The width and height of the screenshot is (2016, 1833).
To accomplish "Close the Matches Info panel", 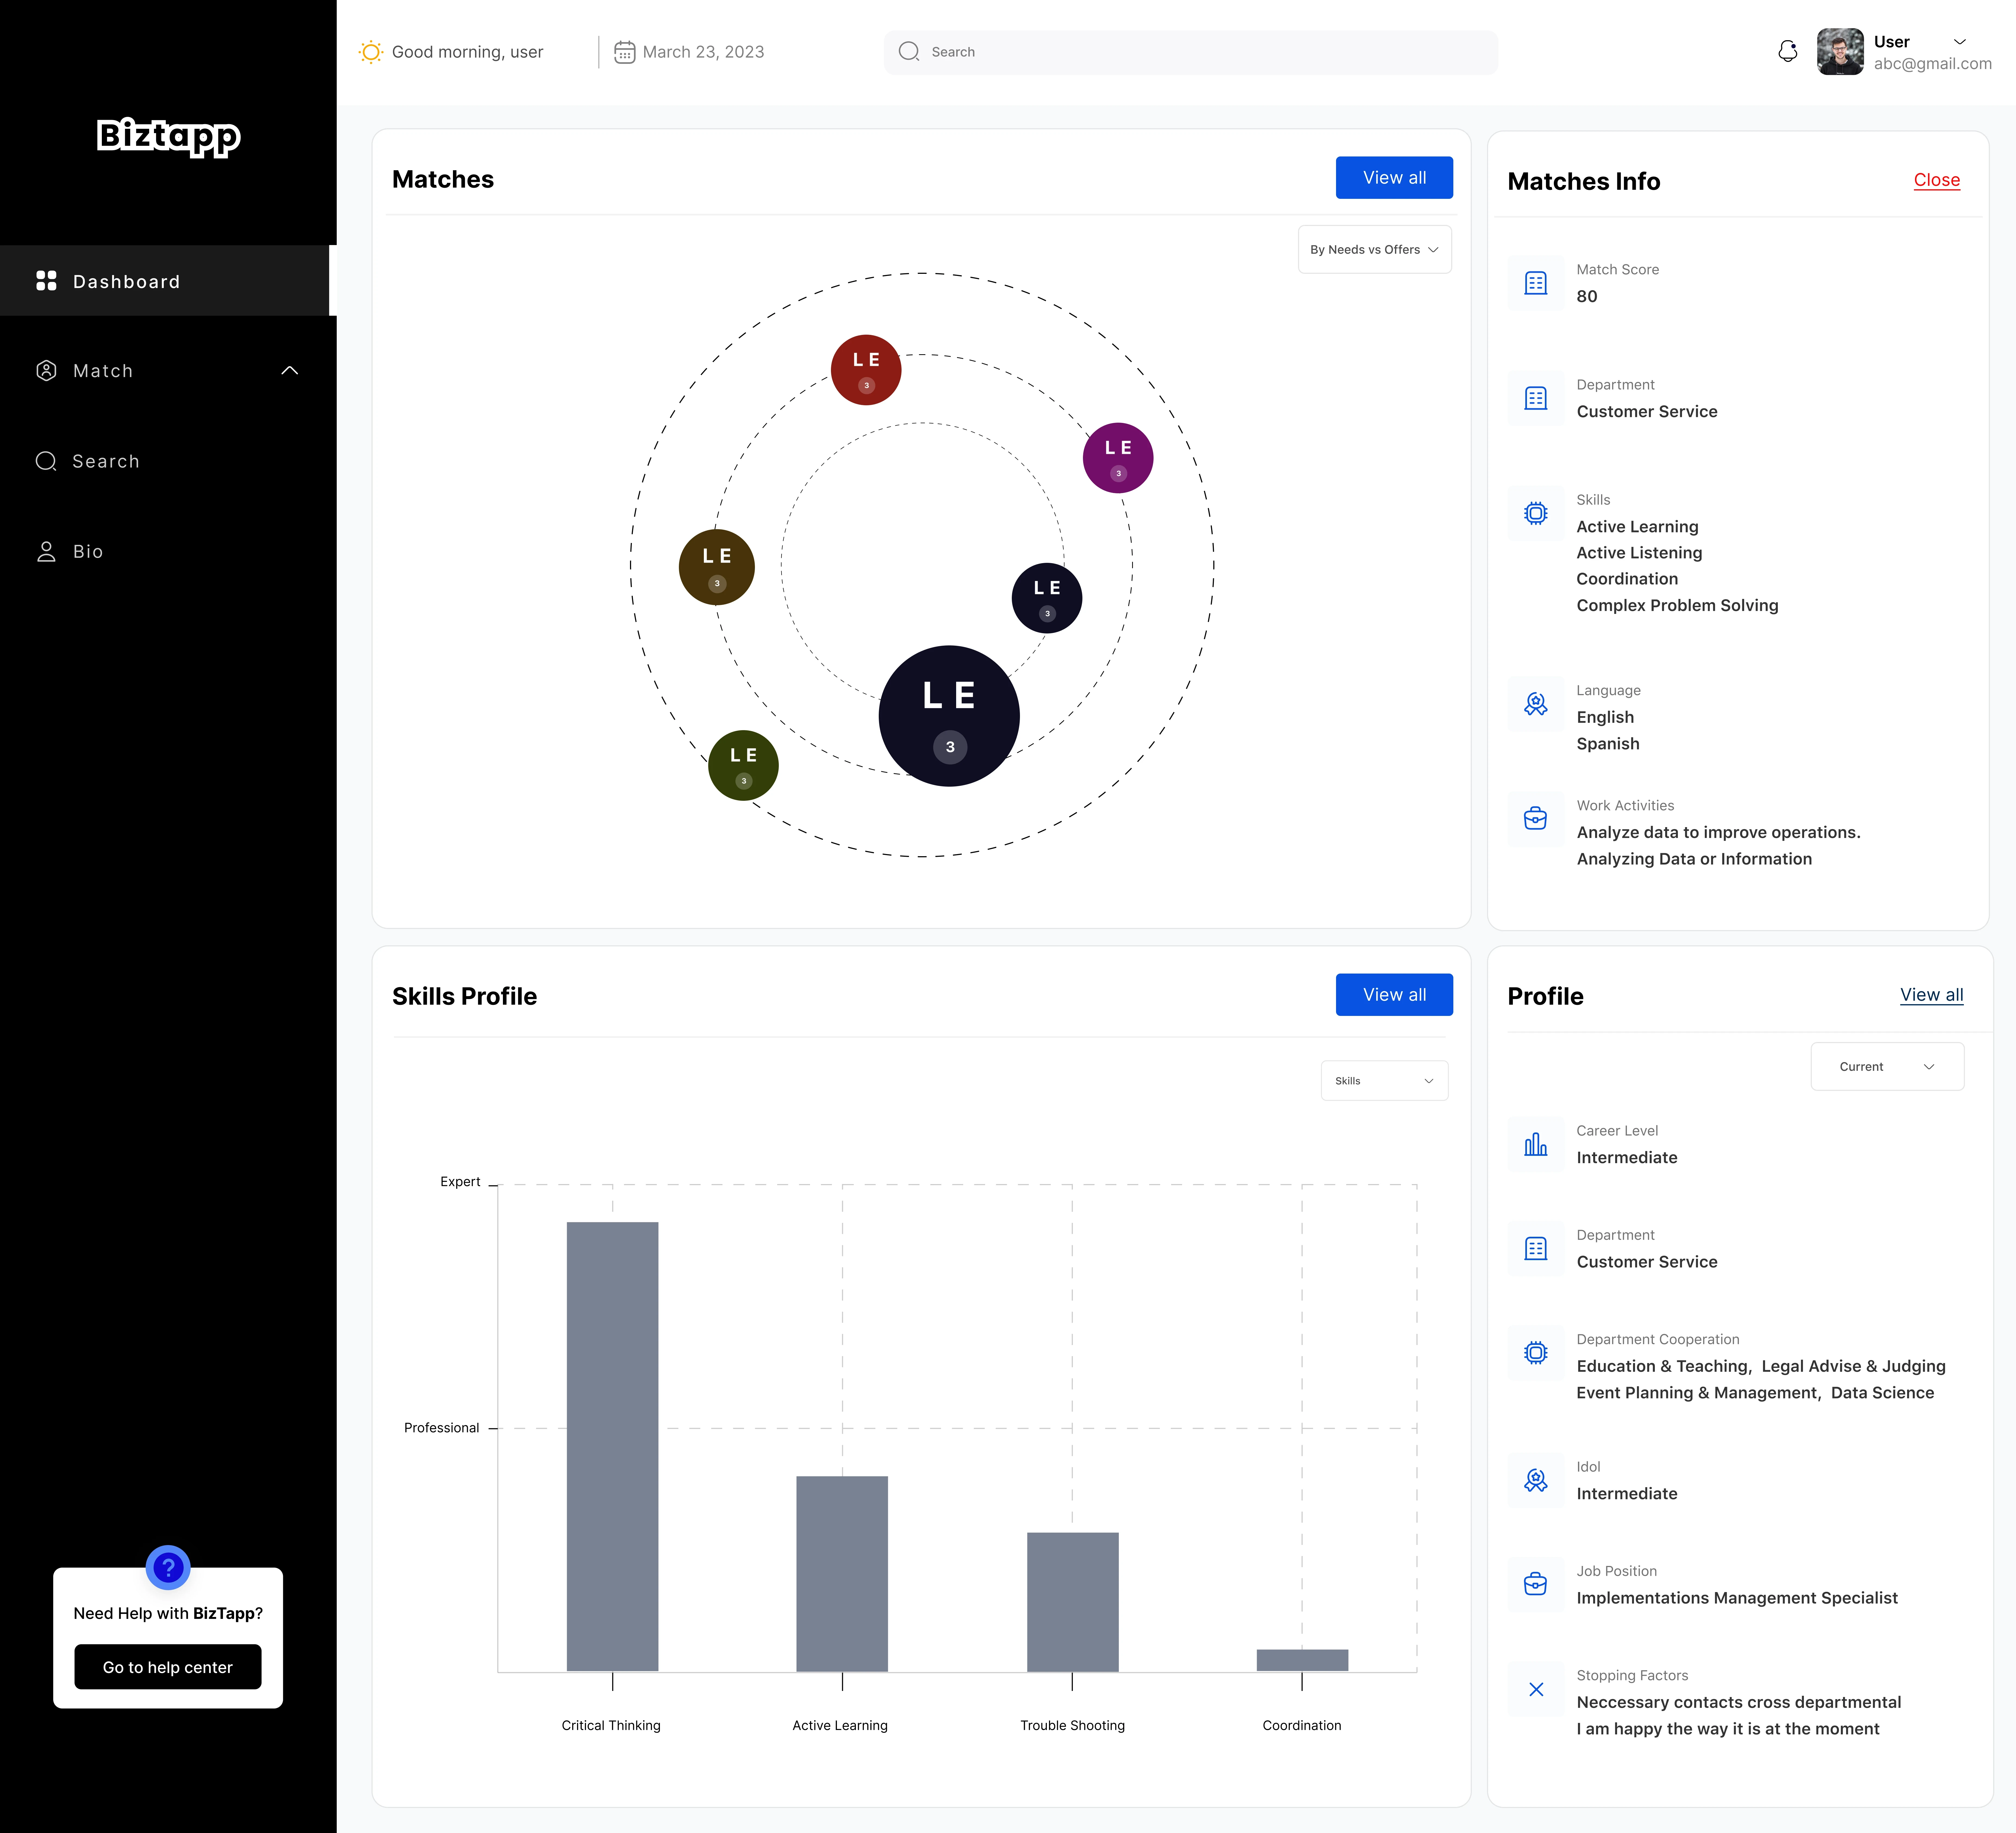I will pos(1936,180).
